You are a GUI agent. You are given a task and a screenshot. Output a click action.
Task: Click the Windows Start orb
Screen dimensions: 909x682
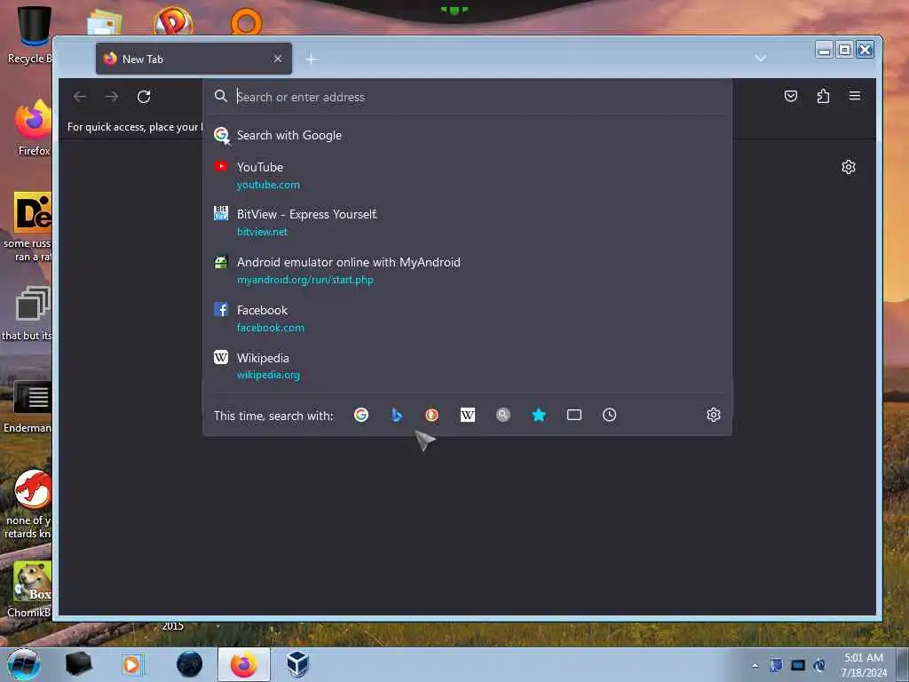[x=24, y=664]
